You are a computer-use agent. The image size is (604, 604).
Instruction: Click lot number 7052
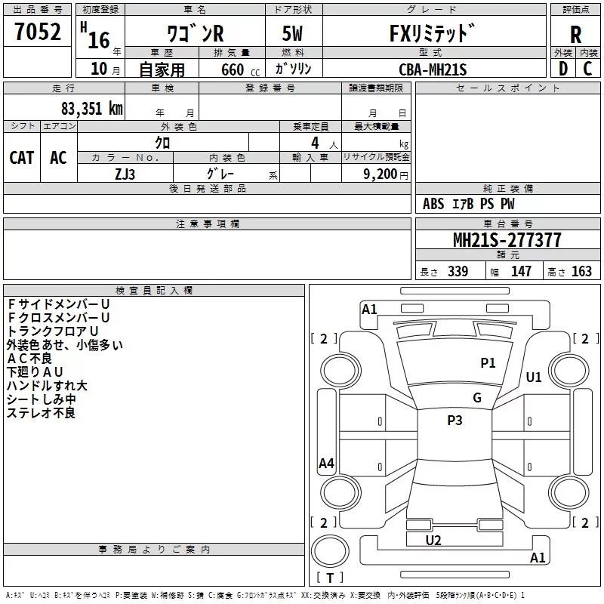38,32
